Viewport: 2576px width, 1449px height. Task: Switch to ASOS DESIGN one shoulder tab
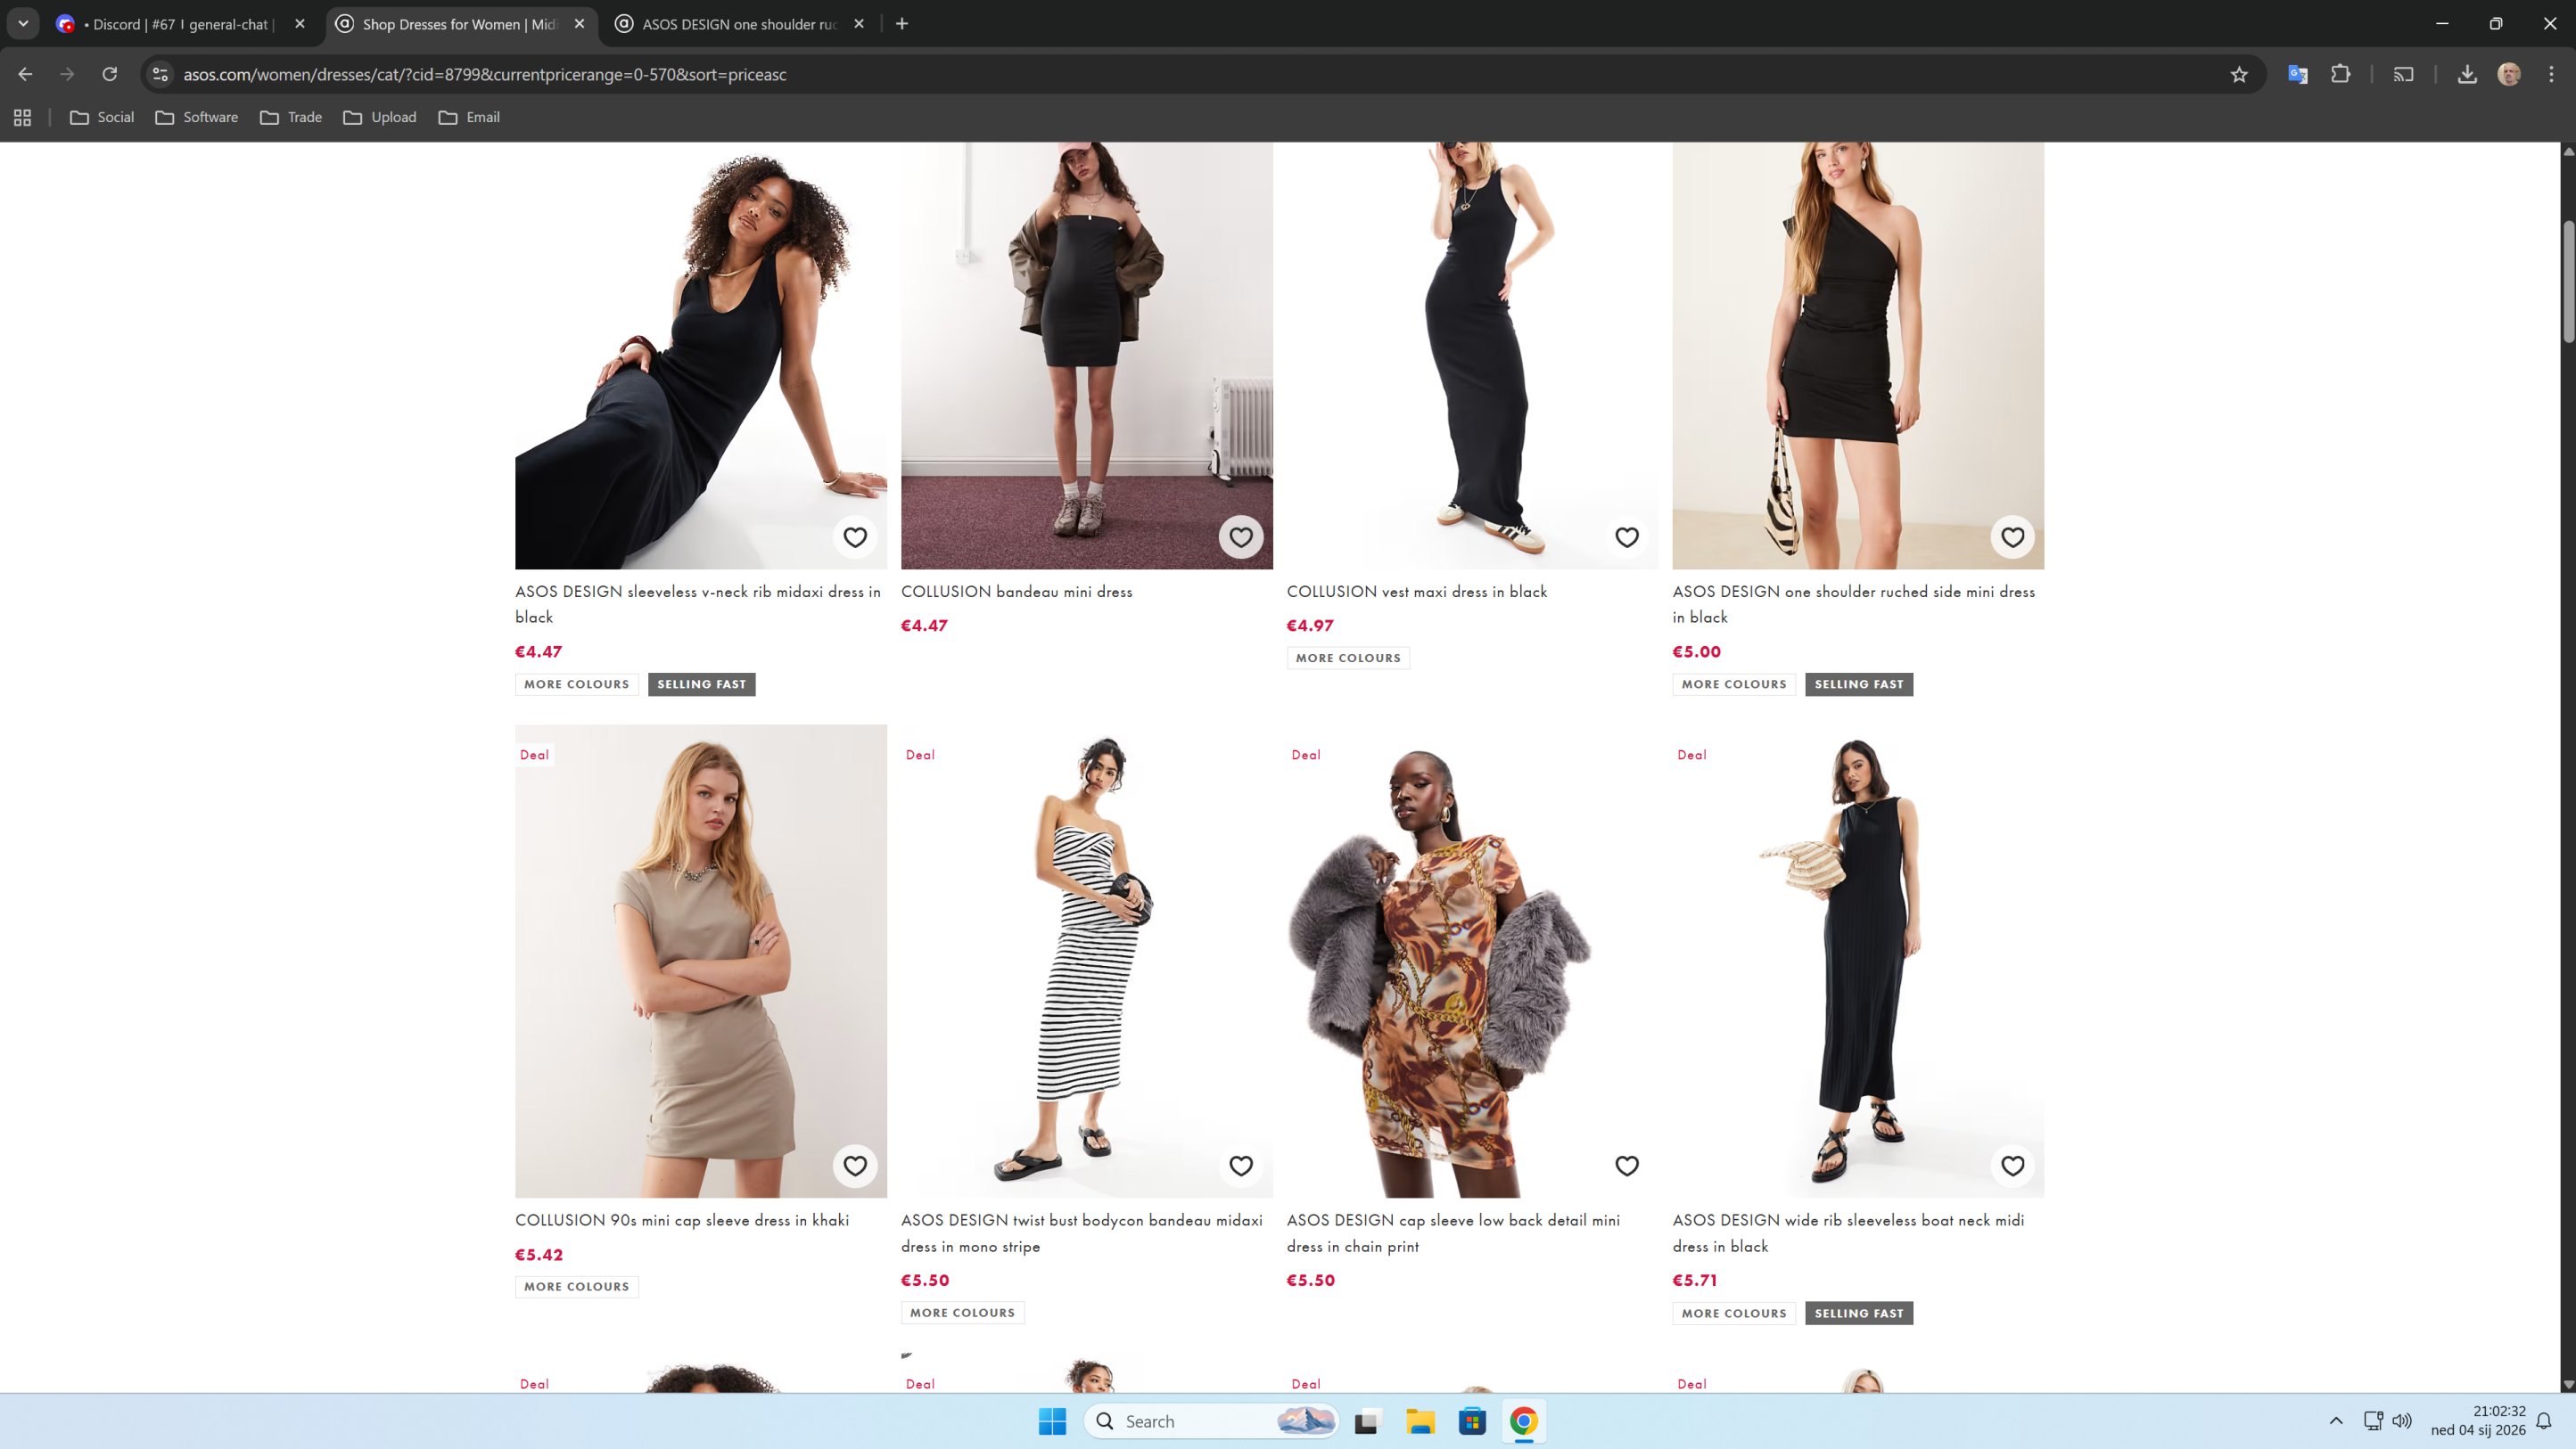(738, 24)
